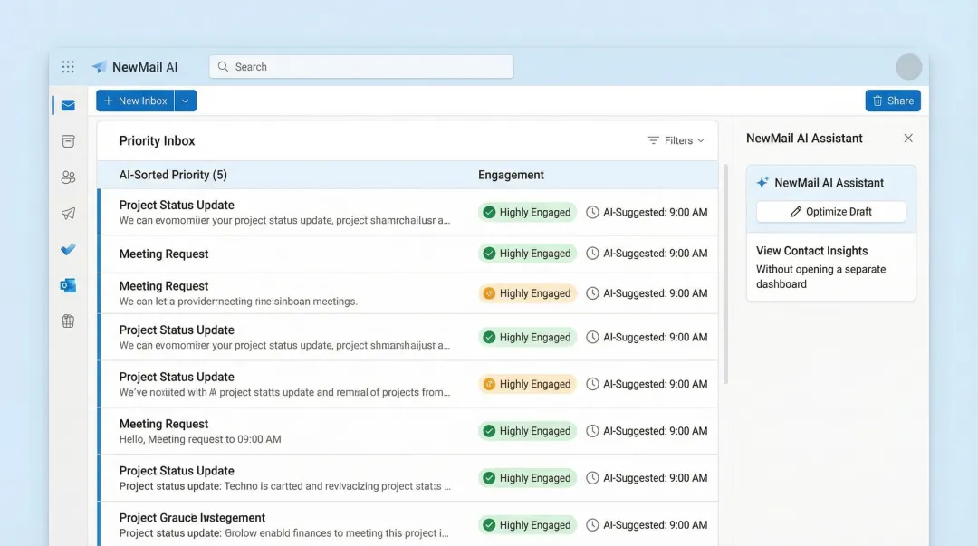Open the Filters dropdown
The width and height of the screenshot is (978, 546).
pos(677,140)
